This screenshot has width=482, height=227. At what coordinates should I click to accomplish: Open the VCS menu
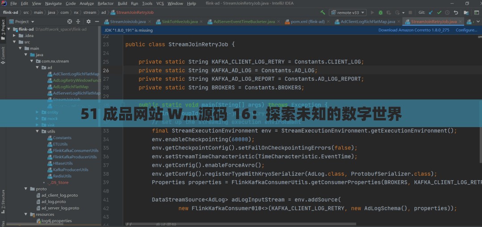160,4
